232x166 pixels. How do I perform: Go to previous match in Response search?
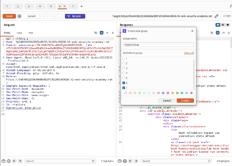(x=130, y=161)
